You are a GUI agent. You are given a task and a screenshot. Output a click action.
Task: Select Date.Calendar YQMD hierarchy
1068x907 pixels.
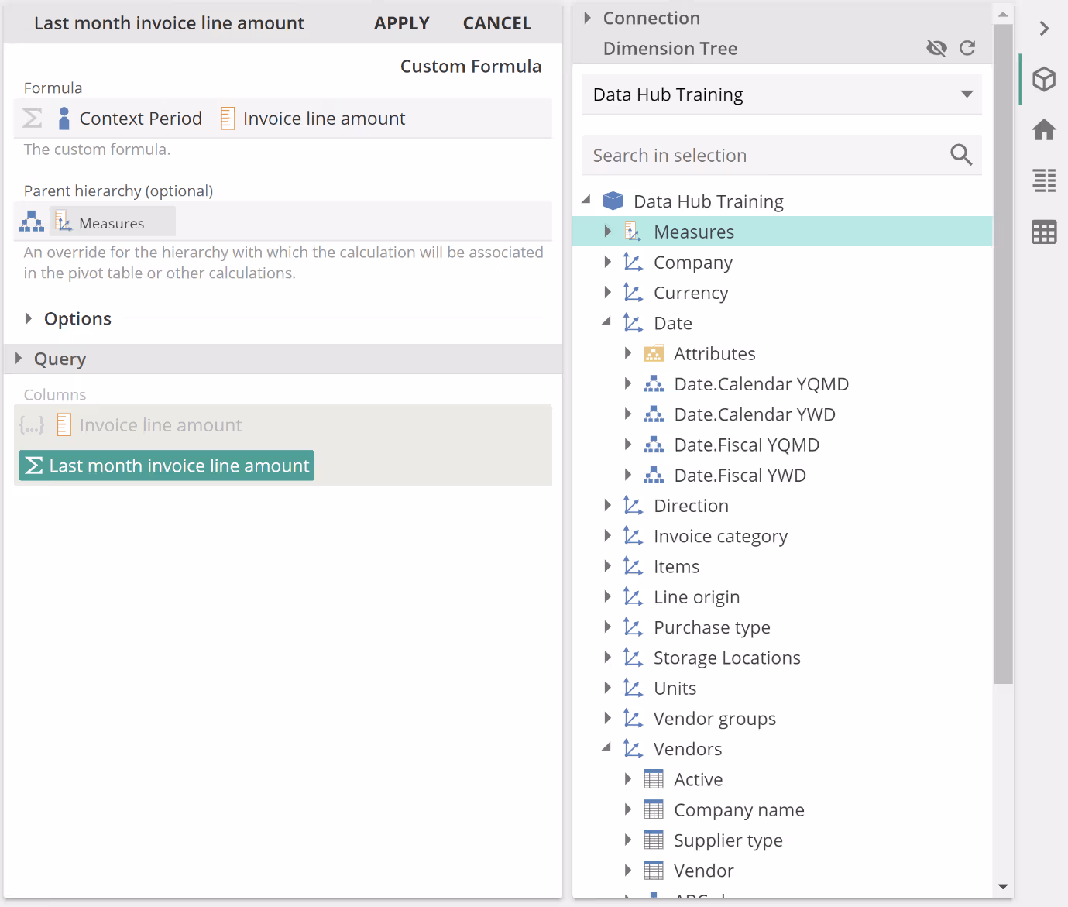coord(761,384)
